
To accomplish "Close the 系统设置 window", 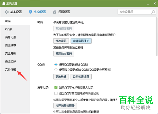I will pyautogui.click(x=155, y=3).
